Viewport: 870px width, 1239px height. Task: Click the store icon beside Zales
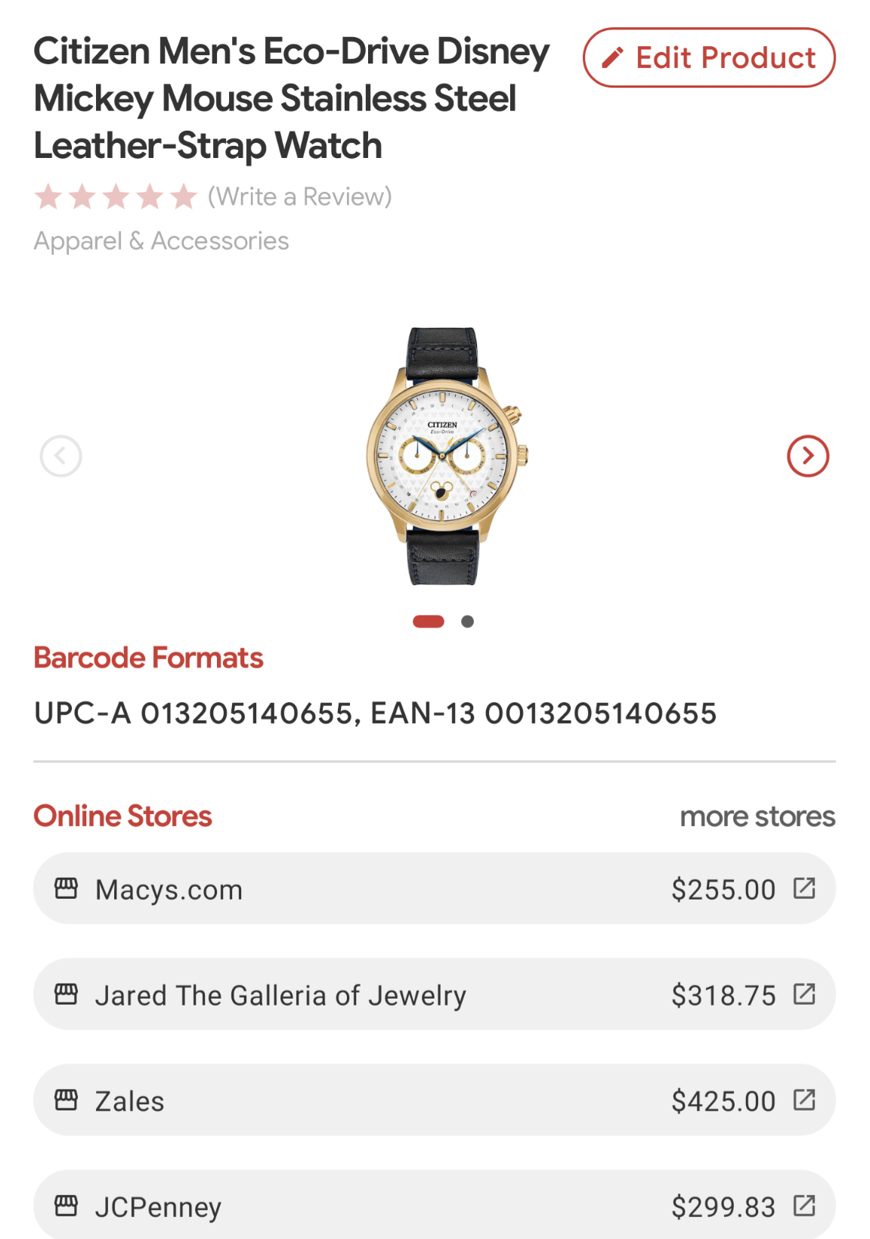[67, 1100]
